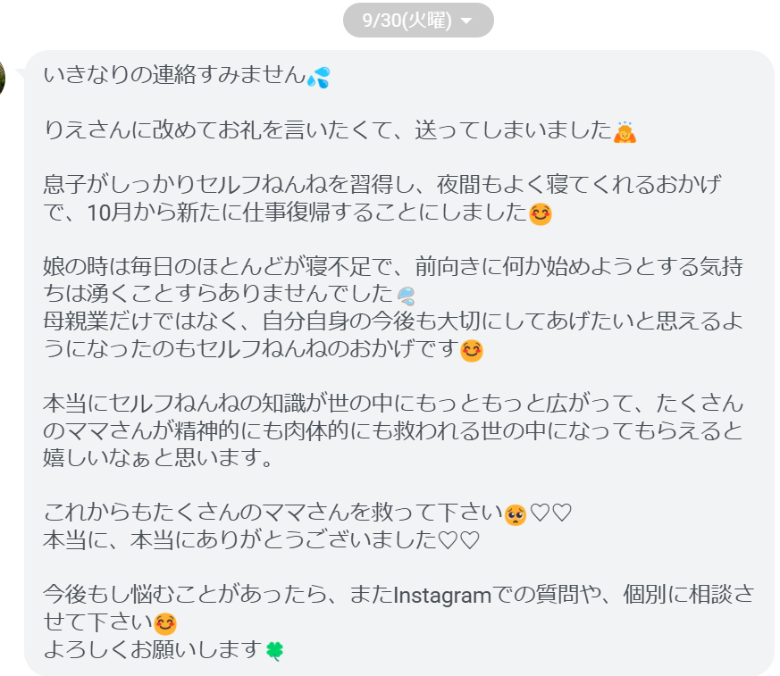Click the line starting with 息子がしっかりセルフねんね

point(382,185)
